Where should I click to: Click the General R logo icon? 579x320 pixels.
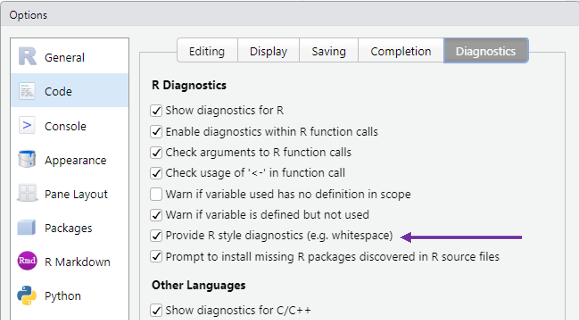[27, 56]
